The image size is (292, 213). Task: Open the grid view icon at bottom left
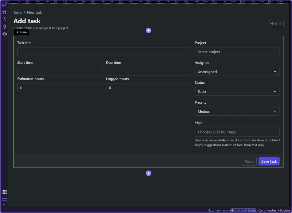point(4,192)
